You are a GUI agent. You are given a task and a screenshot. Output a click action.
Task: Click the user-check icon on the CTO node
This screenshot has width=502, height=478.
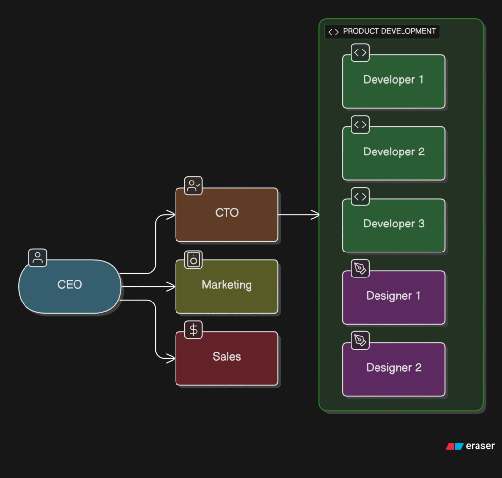click(193, 186)
